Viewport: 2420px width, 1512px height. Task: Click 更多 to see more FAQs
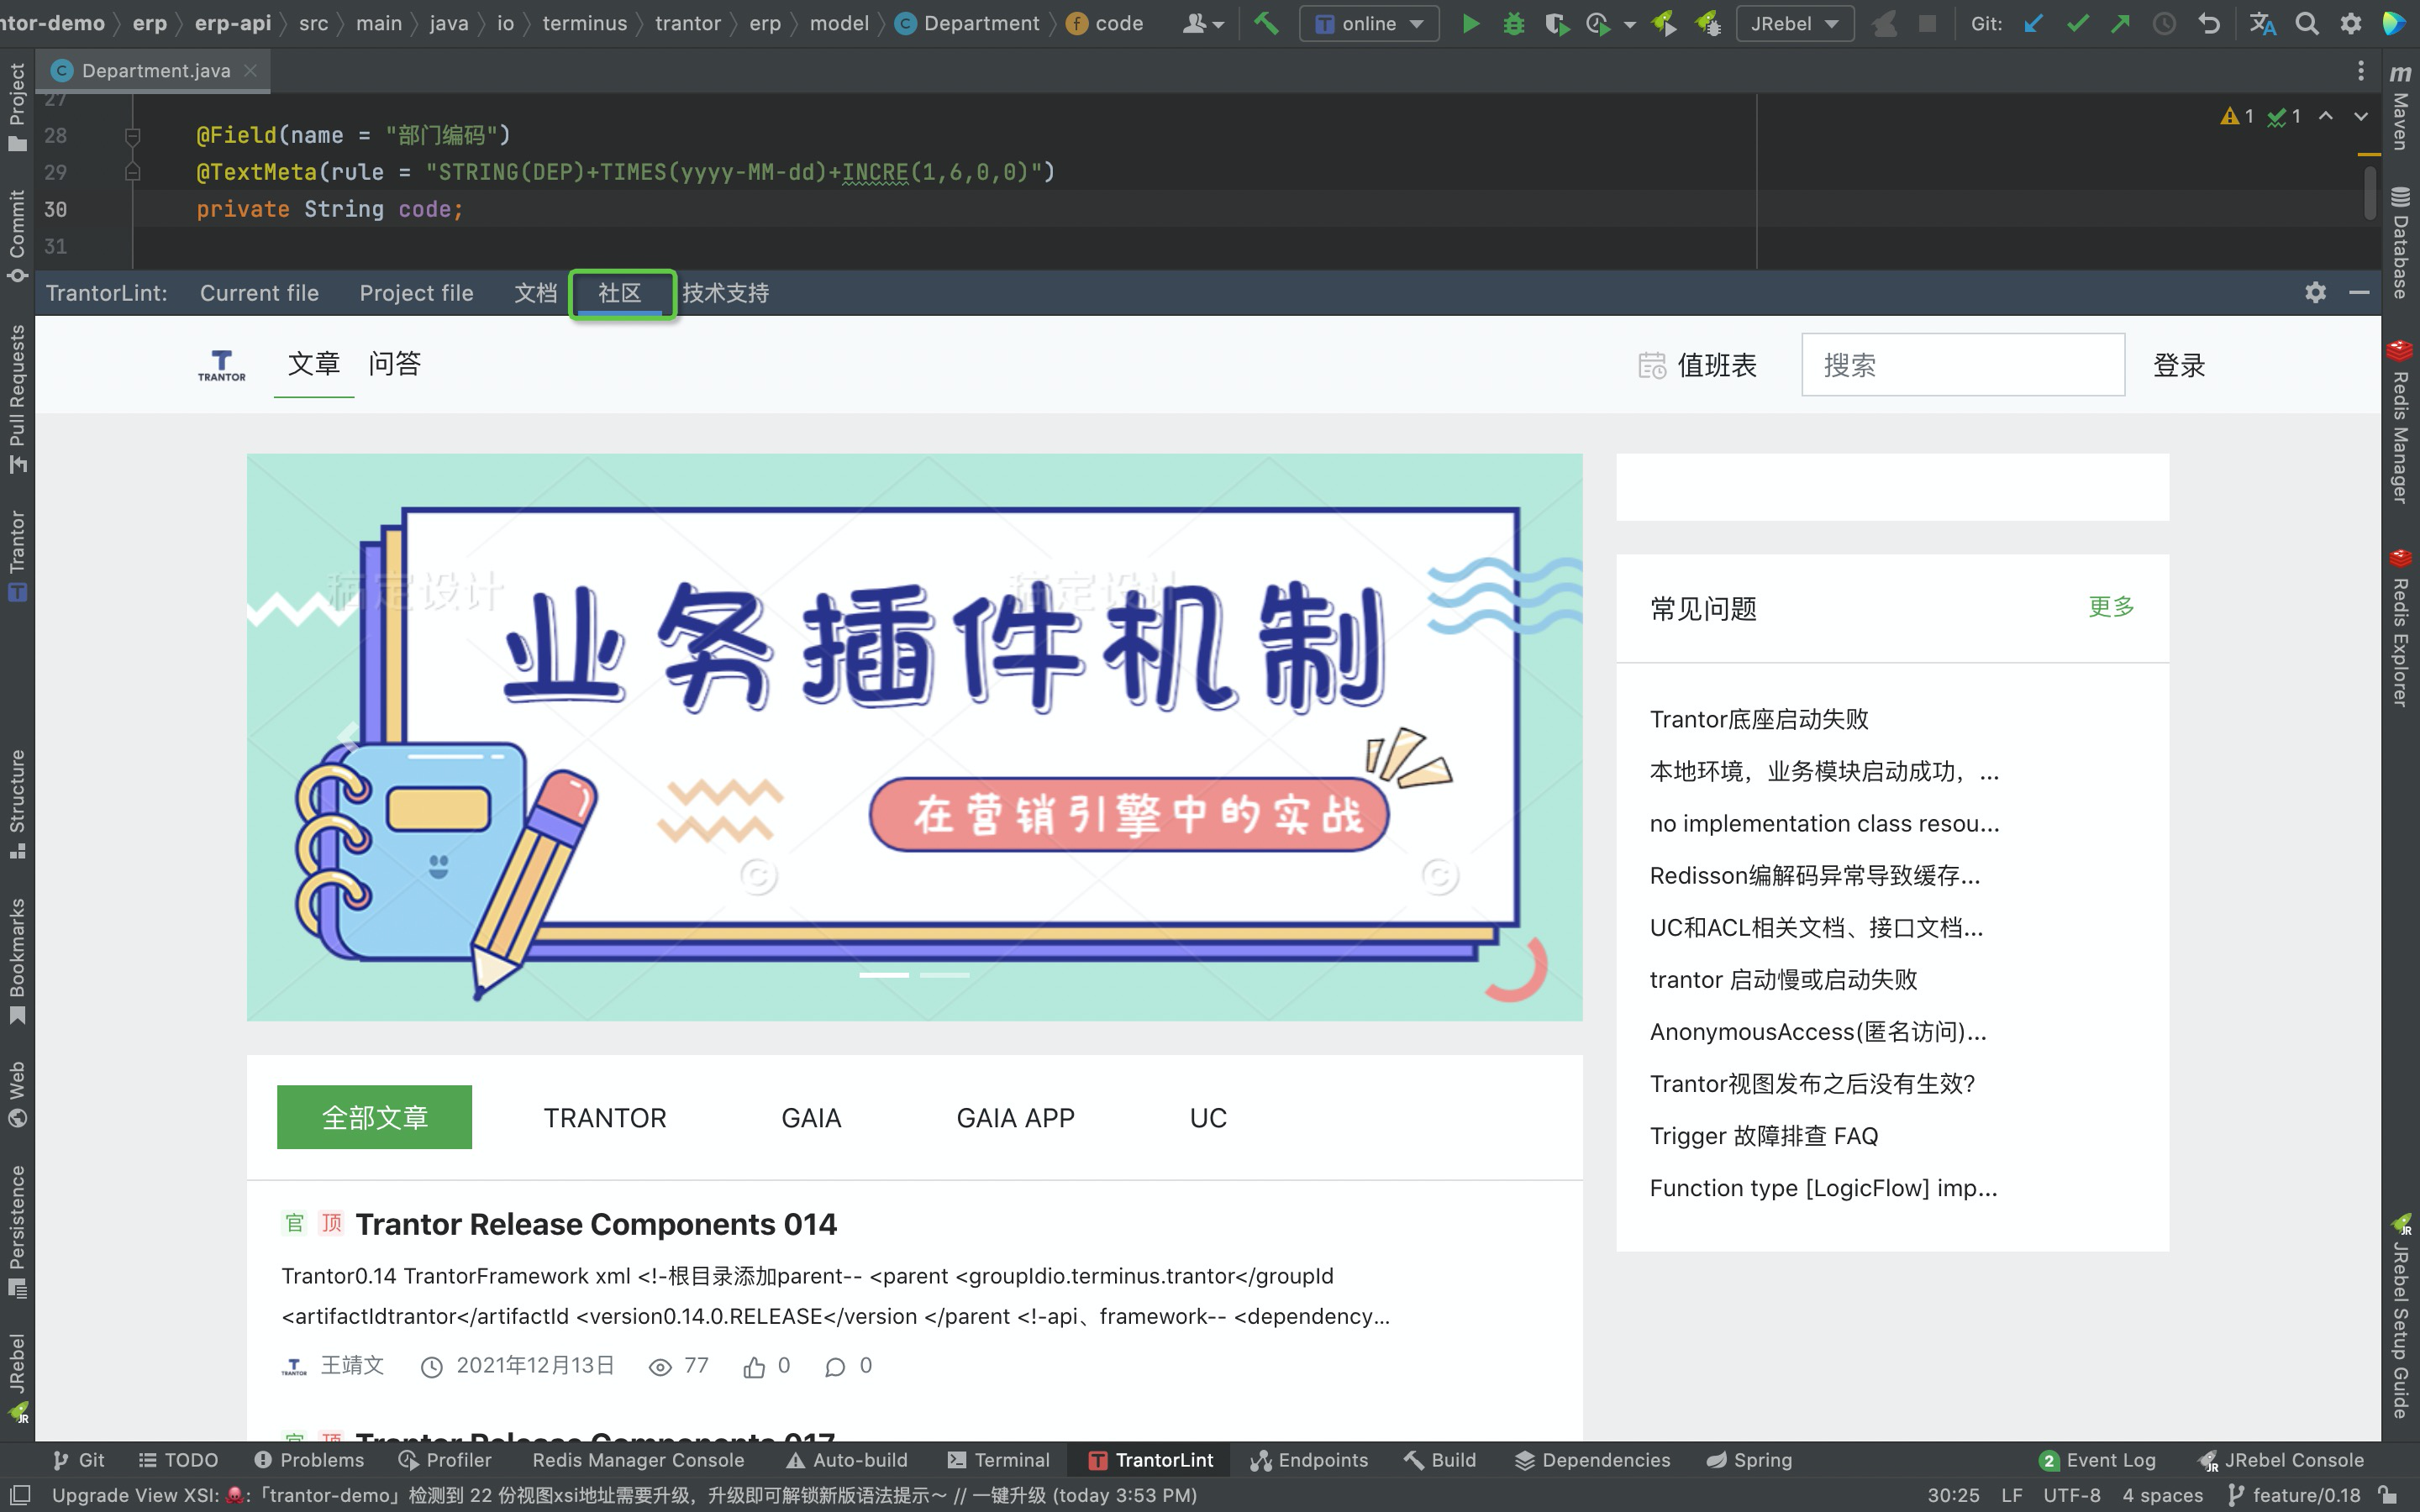tap(2111, 607)
